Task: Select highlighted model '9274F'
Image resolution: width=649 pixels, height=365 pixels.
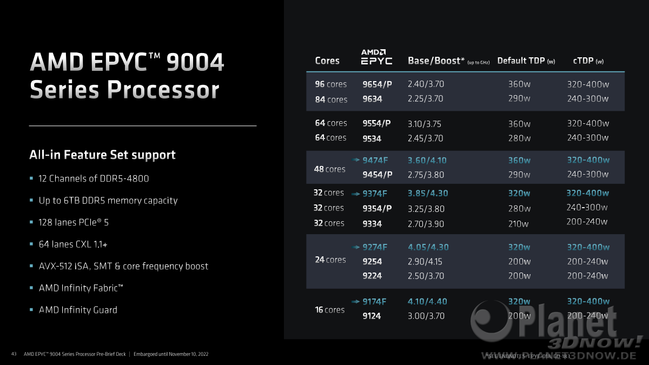Action: (x=375, y=247)
